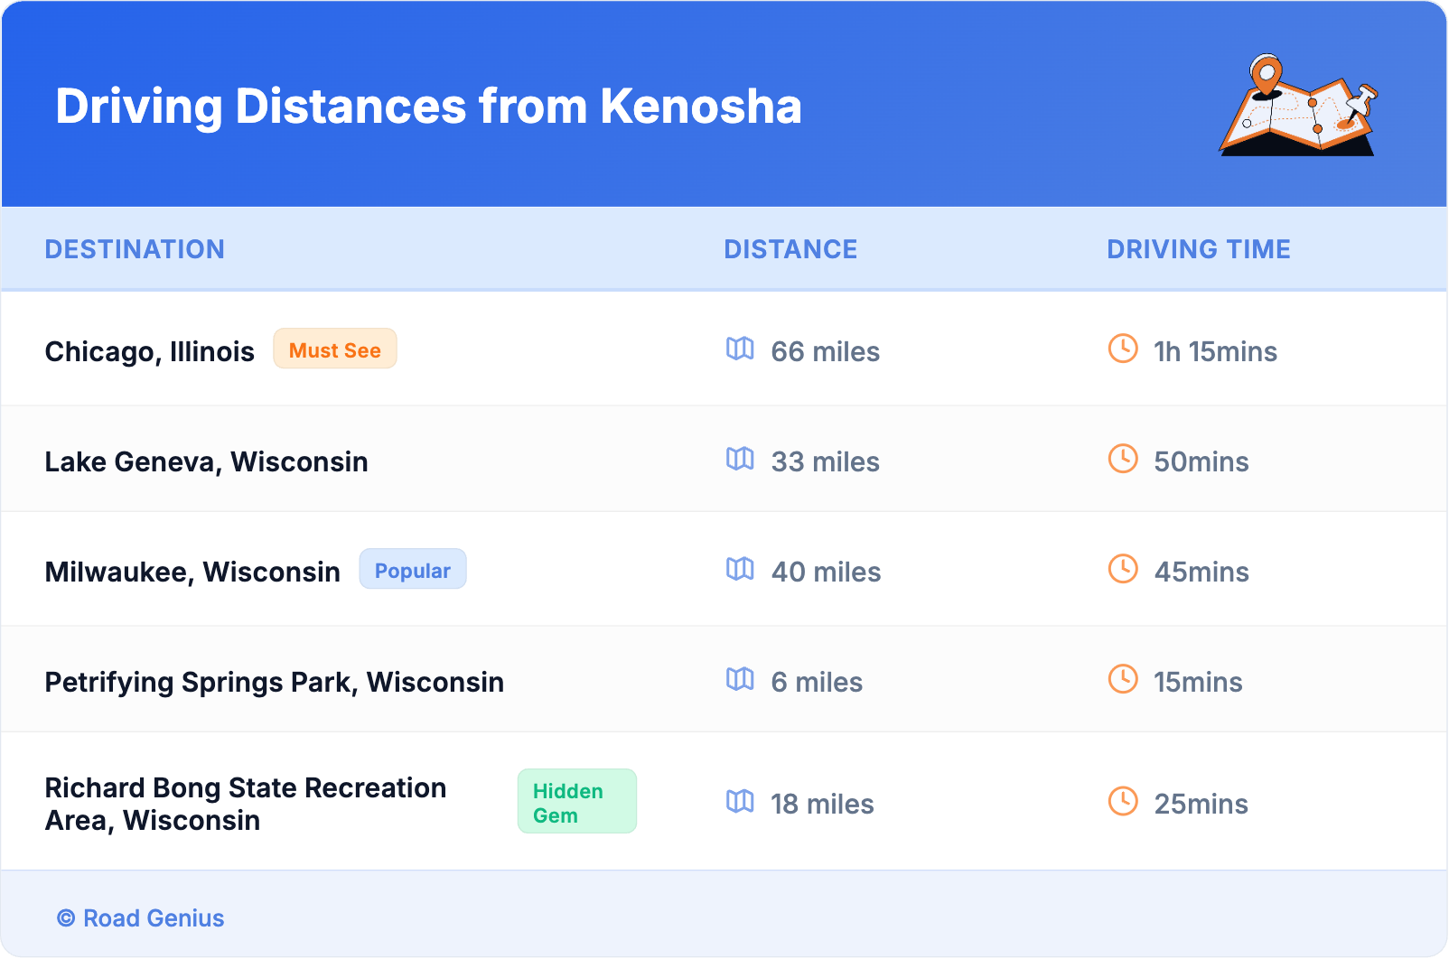Click the clock icon beside 45mins
This screenshot has height=959, width=1449.
(1123, 569)
